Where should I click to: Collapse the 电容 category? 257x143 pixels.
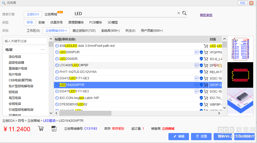pyautogui.click(x=43, y=50)
